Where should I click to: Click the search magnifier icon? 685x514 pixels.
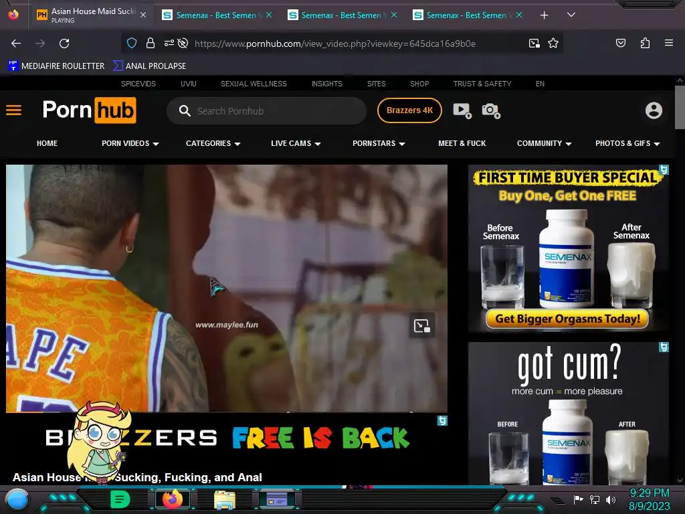pyautogui.click(x=185, y=111)
